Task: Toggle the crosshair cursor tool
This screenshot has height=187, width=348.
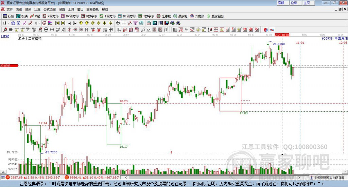Action: tap(124, 23)
